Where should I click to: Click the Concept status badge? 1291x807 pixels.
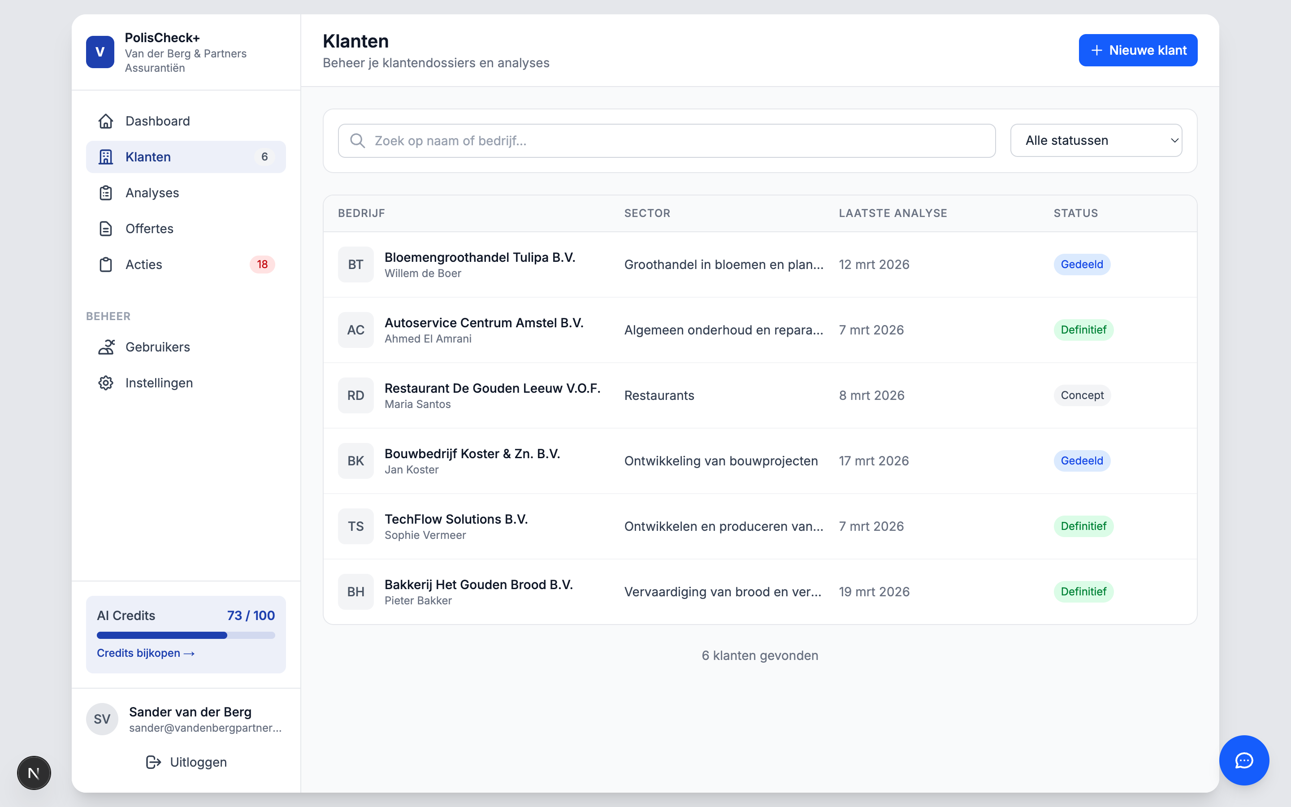point(1082,395)
